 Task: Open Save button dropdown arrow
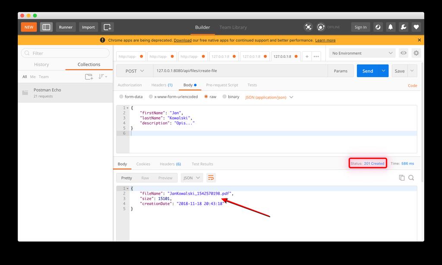click(412, 71)
